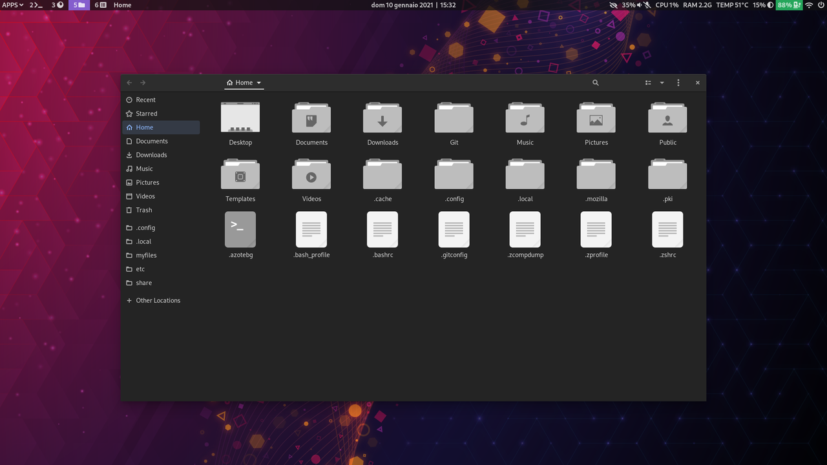The width and height of the screenshot is (827, 465).
Task: Open Recent in the sidebar
Action: (x=161, y=100)
